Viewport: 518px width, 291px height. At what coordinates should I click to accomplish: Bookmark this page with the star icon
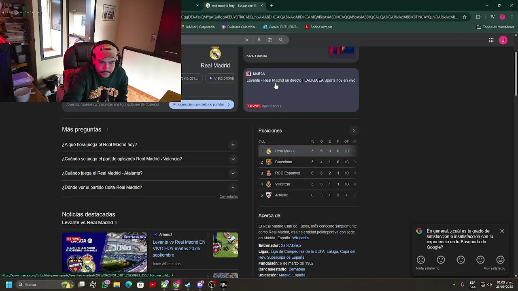[x=465, y=17]
